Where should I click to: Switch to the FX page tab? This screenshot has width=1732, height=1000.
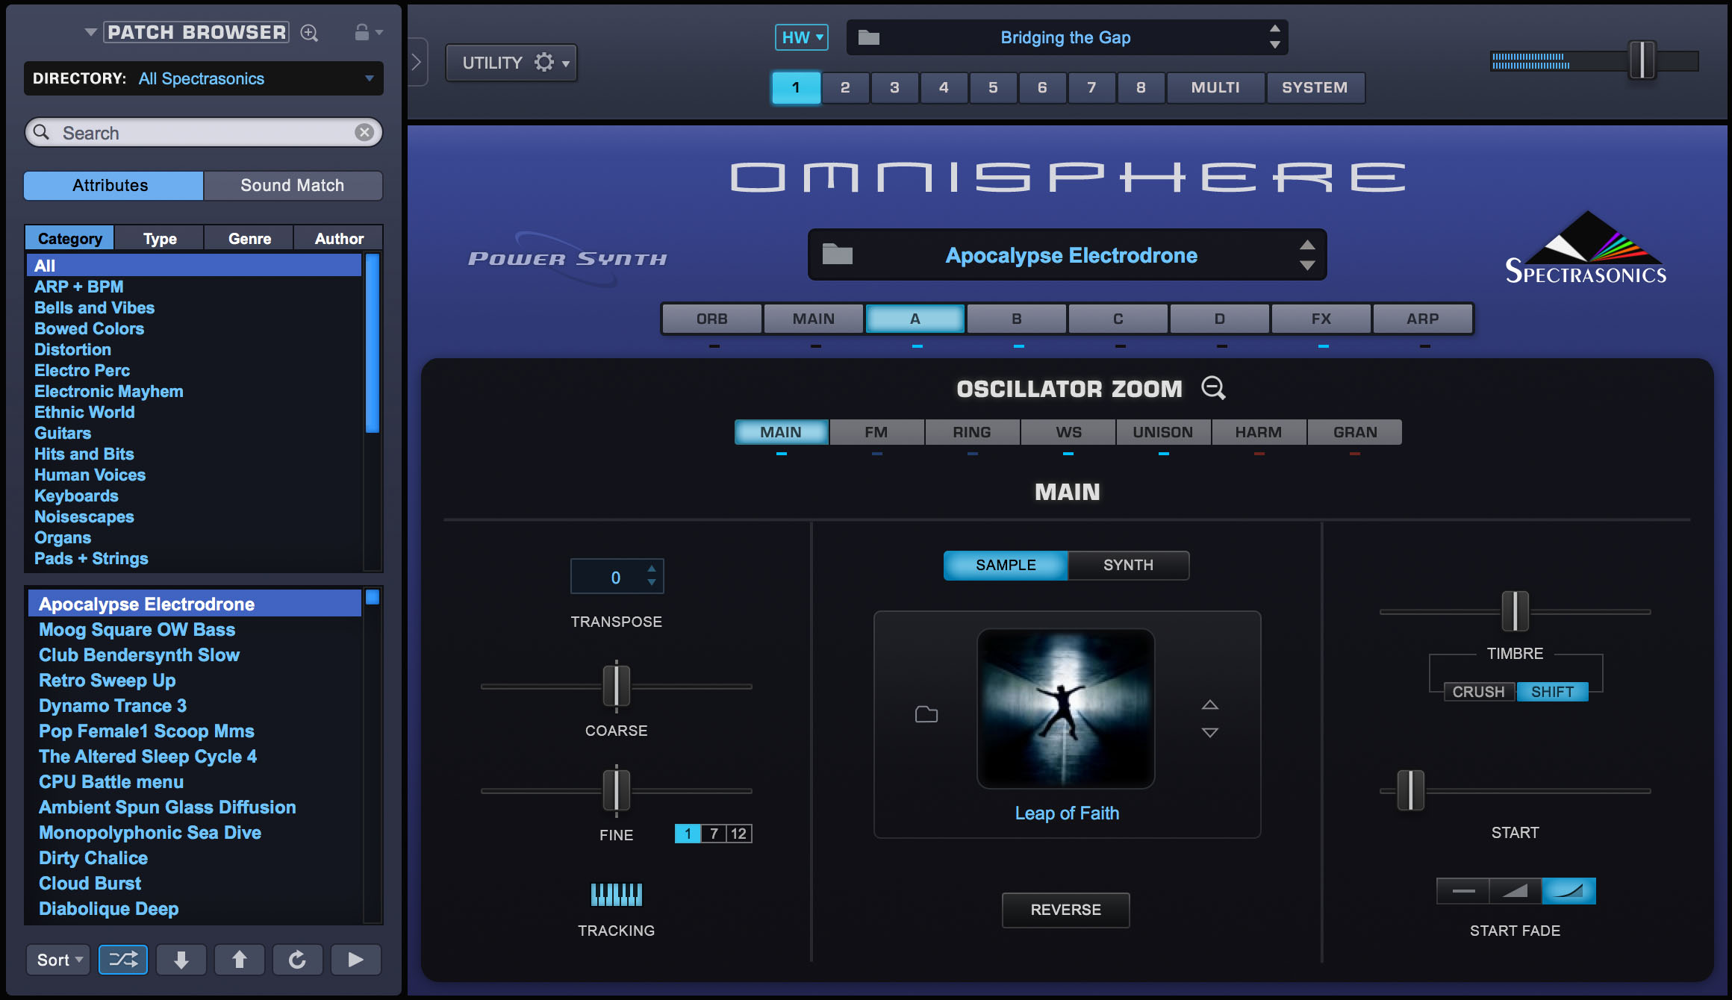[x=1321, y=319]
